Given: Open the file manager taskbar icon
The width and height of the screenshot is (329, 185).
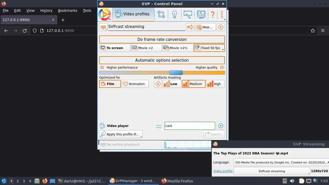Looking at the screenshot, I should (37, 181).
